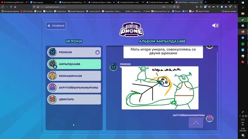
Task: Select player SEXМАШИНА228 in the list
Action: 74,76
